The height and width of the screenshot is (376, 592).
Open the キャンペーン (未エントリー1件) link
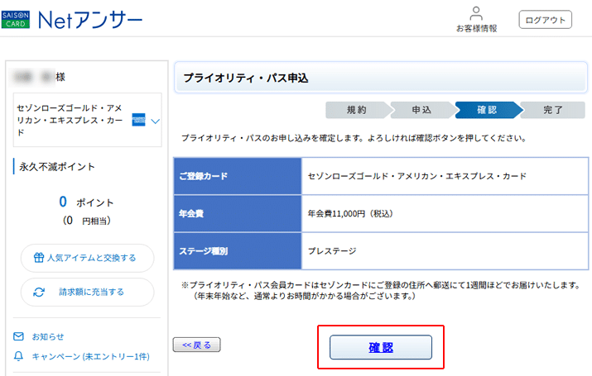pos(90,356)
